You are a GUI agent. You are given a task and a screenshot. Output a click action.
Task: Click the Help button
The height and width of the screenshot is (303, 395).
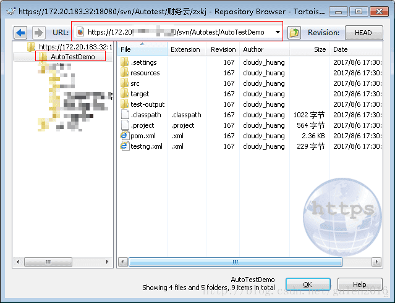tap(360, 284)
